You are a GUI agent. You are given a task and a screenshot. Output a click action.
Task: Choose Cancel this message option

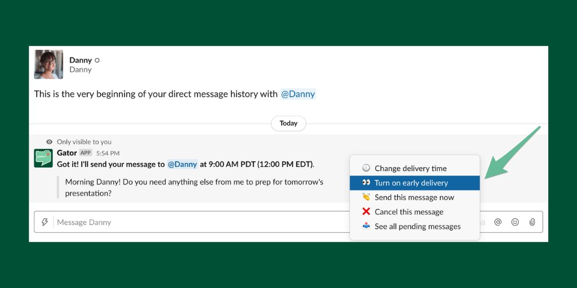[415, 212]
